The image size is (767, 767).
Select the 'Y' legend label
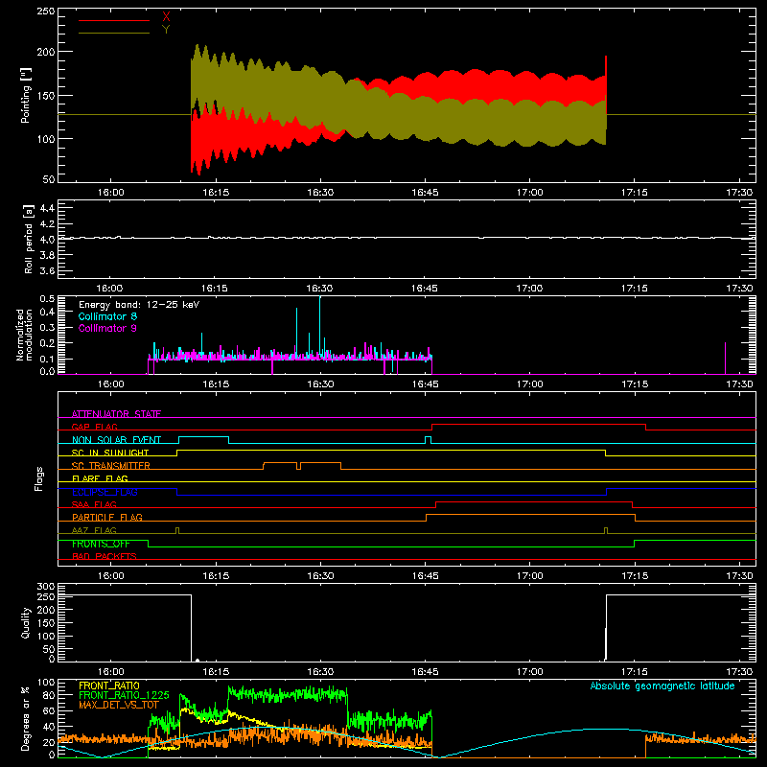[x=166, y=30]
